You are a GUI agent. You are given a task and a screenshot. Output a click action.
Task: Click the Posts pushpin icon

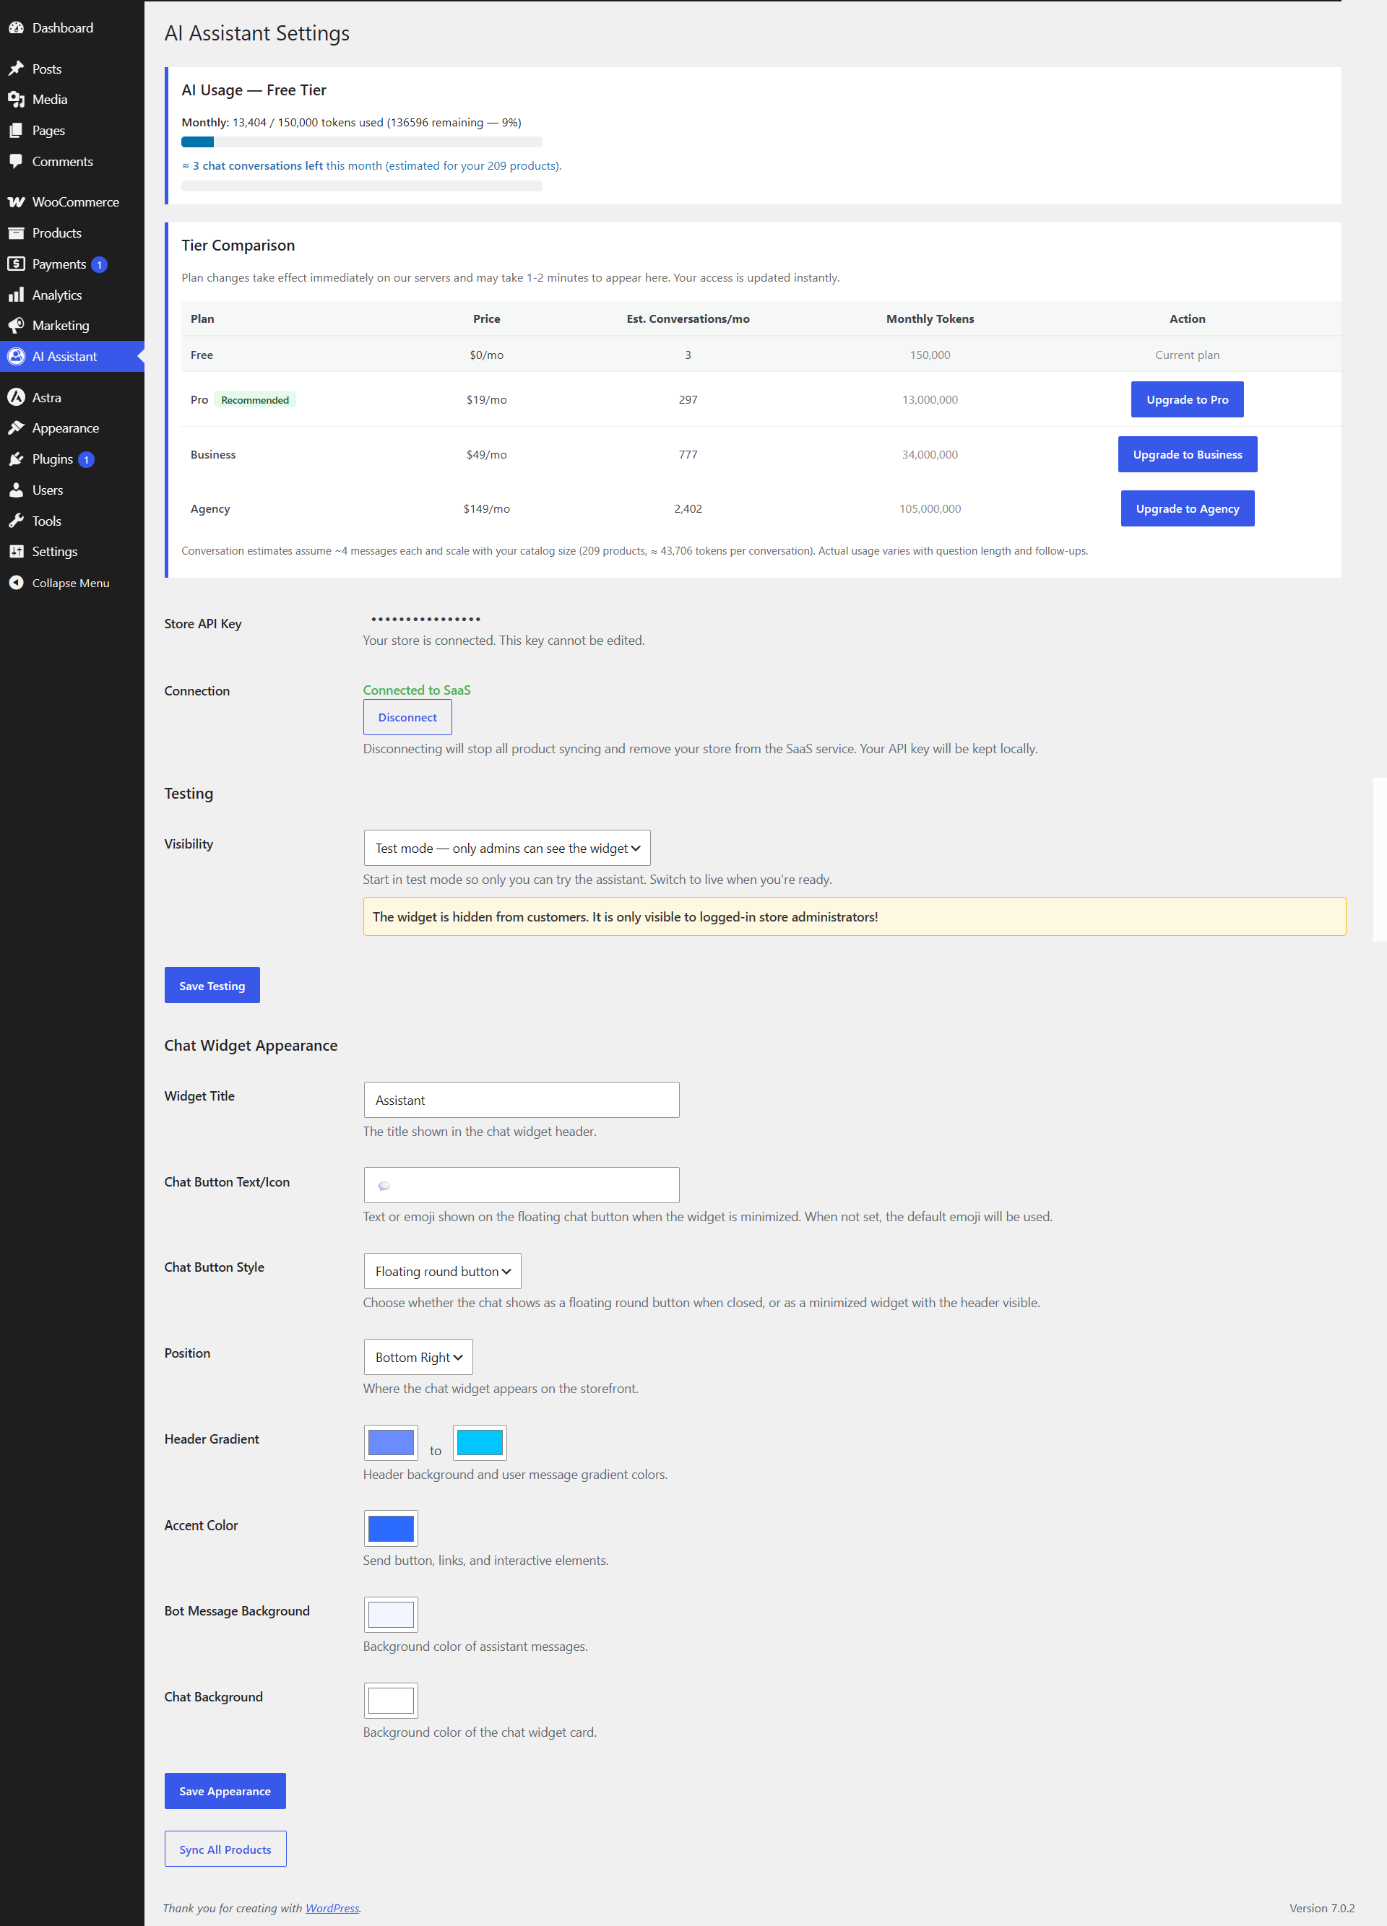(x=16, y=69)
